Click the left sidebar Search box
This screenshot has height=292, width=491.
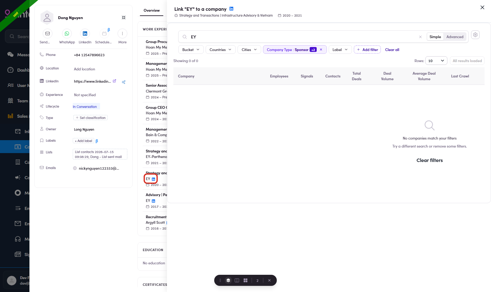[17, 36]
